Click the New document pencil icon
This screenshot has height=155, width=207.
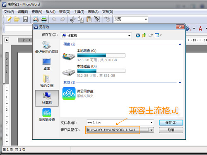click(9, 19)
